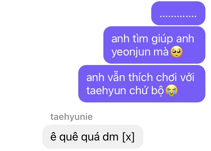Select the "anh tìm giúp anh yeonjun mà" message bubble
Image resolution: width=211 pixels, height=151 pixels.
pos(154,45)
